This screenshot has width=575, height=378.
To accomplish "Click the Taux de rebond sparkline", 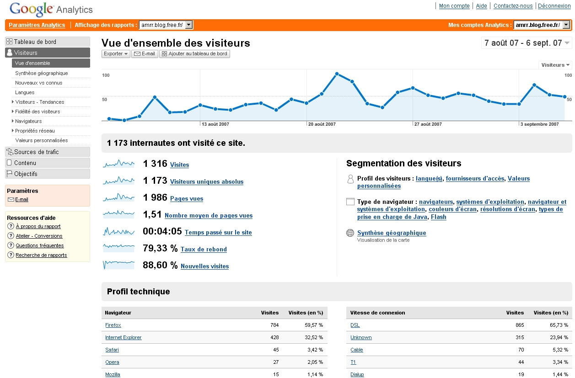I will click(x=119, y=249).
